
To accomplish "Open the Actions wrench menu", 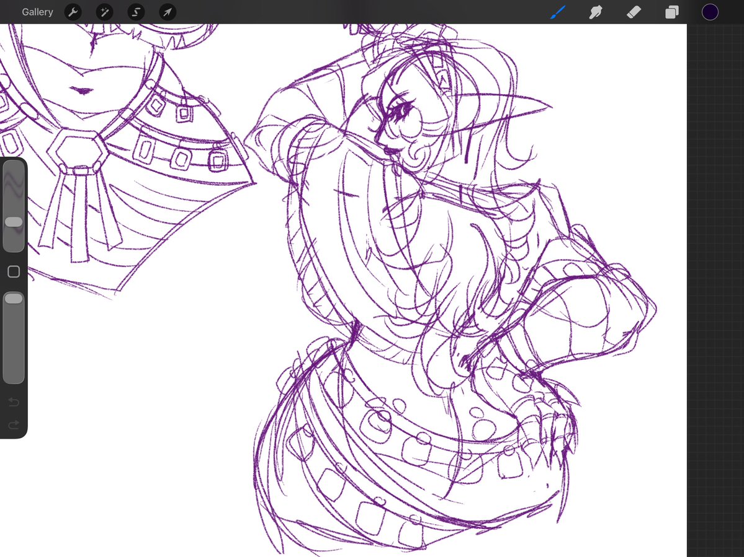I will pyautogui.click(x=73, y=12).
